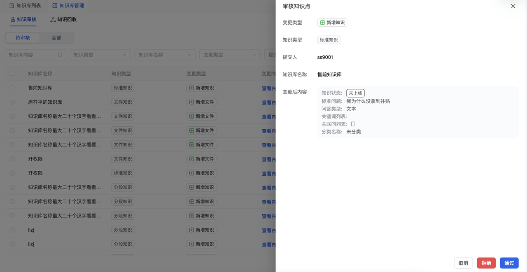The image size is (527, 272).
Task: Open the 知识类型 filter dropdown
Action: pyautogui.click(x=100, y=55)
